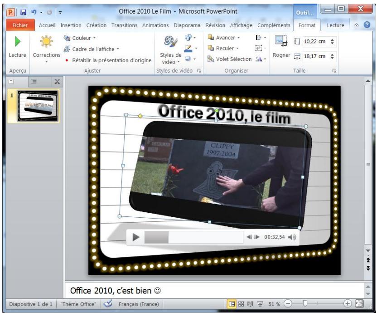
Task: Open the Reculer dropdown arrow
Action: click(237, 49)
